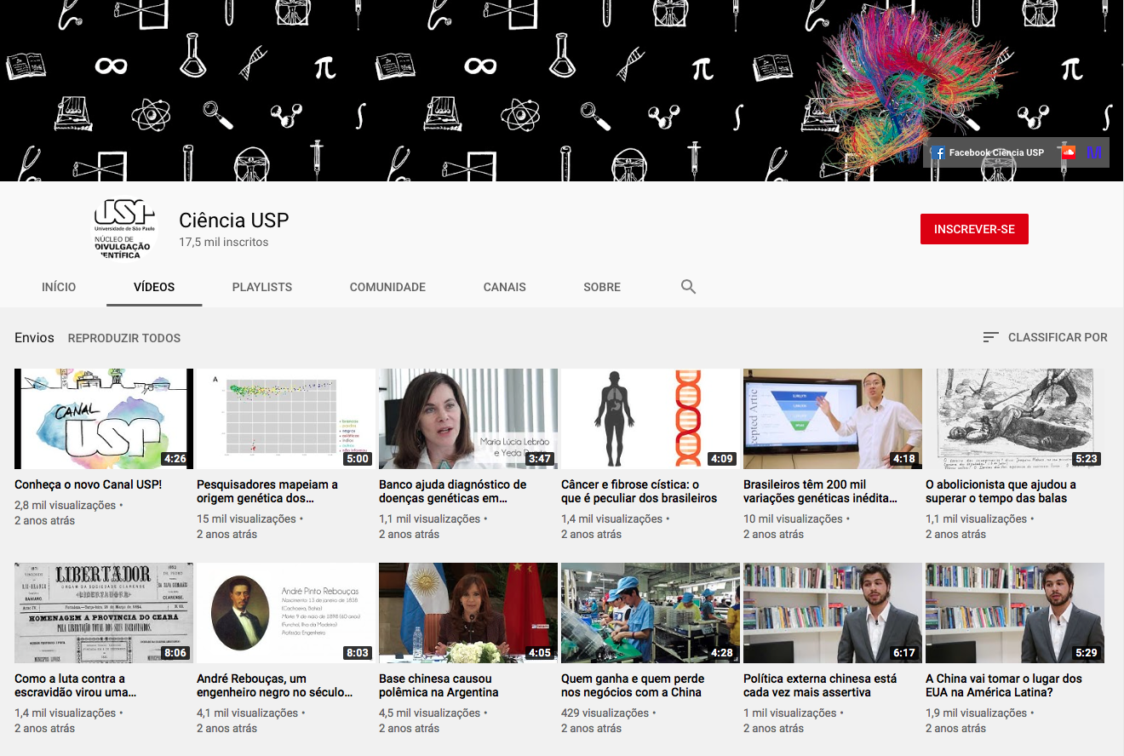
Task: Open the Facebook Ciência USP banner link
Action: pyautogui.click(x=988, y=152)
